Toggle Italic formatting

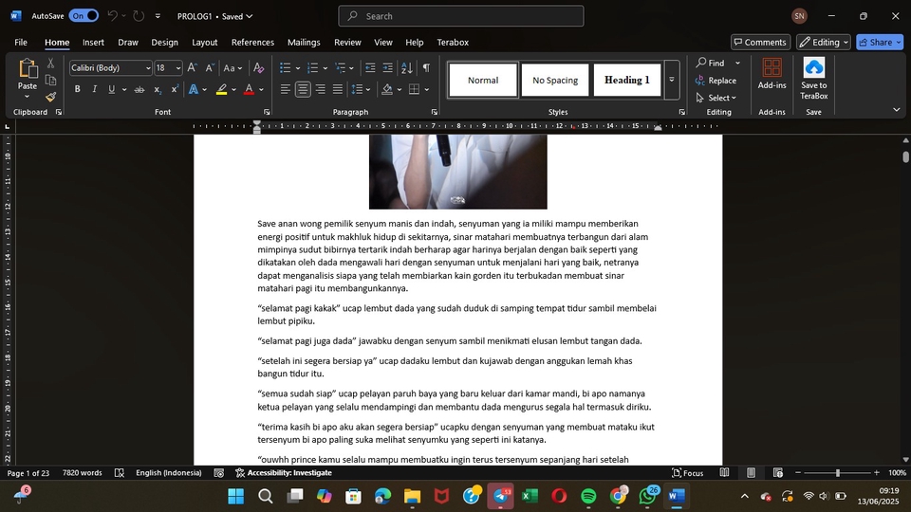pos(94,89)
